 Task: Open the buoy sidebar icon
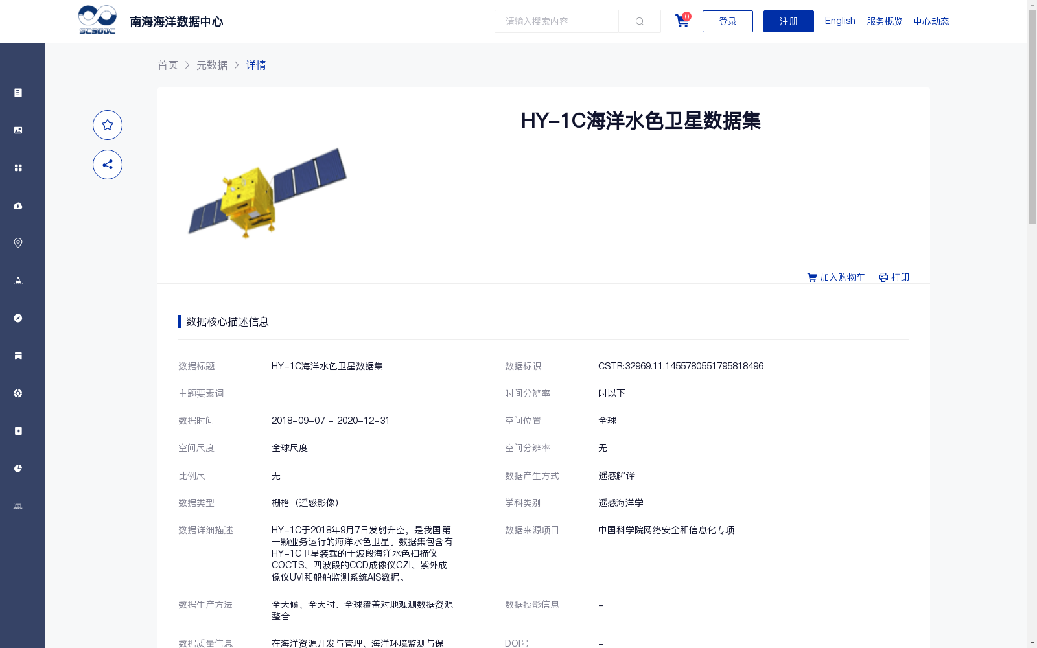[18, 281]
